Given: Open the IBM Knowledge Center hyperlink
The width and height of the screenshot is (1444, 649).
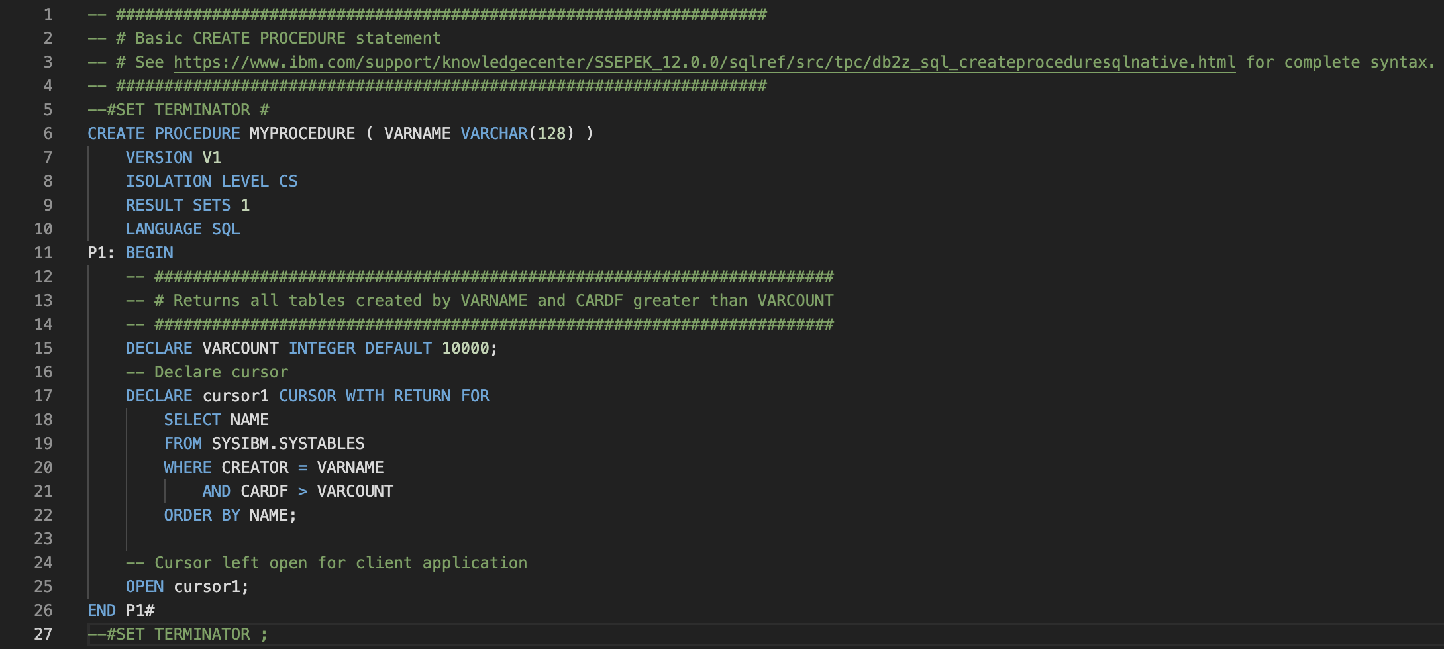Looking at the screenshot, I should coord(702,62).
